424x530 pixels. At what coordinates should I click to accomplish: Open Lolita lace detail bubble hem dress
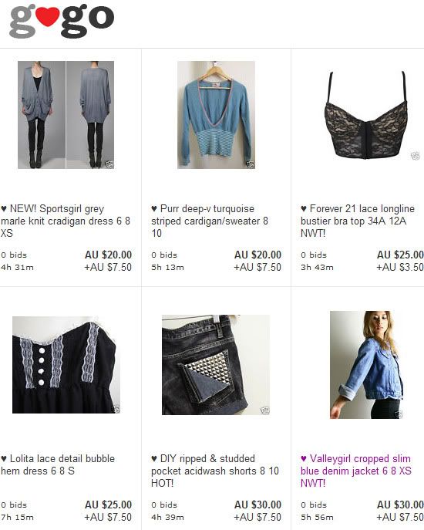(x=58, y=464)
